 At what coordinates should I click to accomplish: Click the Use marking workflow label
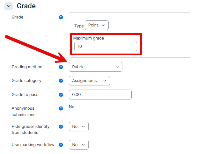coord(33,145)
